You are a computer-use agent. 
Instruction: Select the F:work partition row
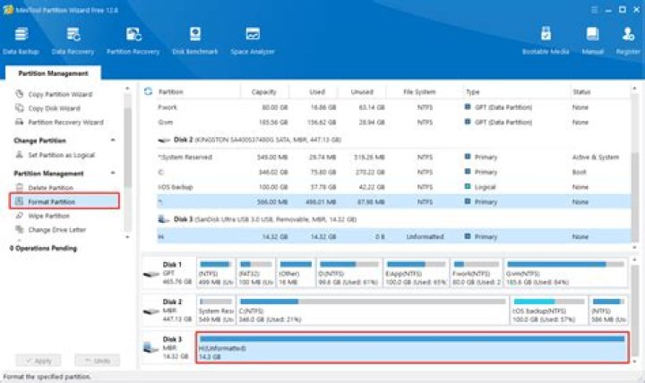pos(393,107)
